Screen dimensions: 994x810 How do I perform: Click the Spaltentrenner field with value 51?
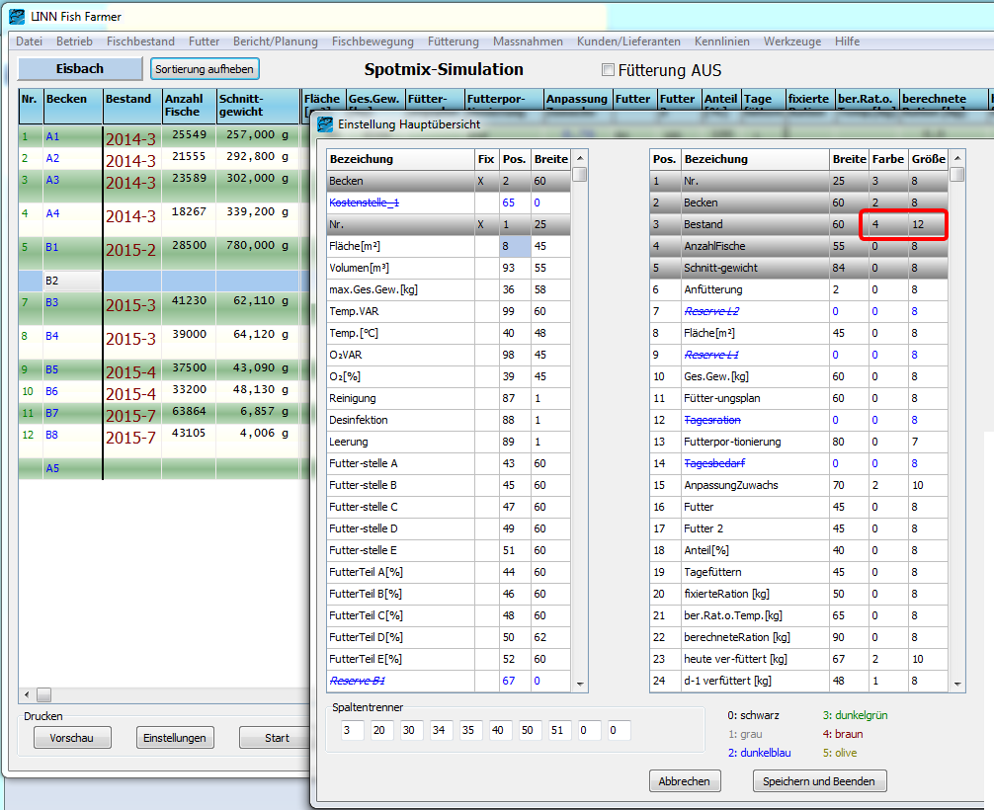[560, 730]
